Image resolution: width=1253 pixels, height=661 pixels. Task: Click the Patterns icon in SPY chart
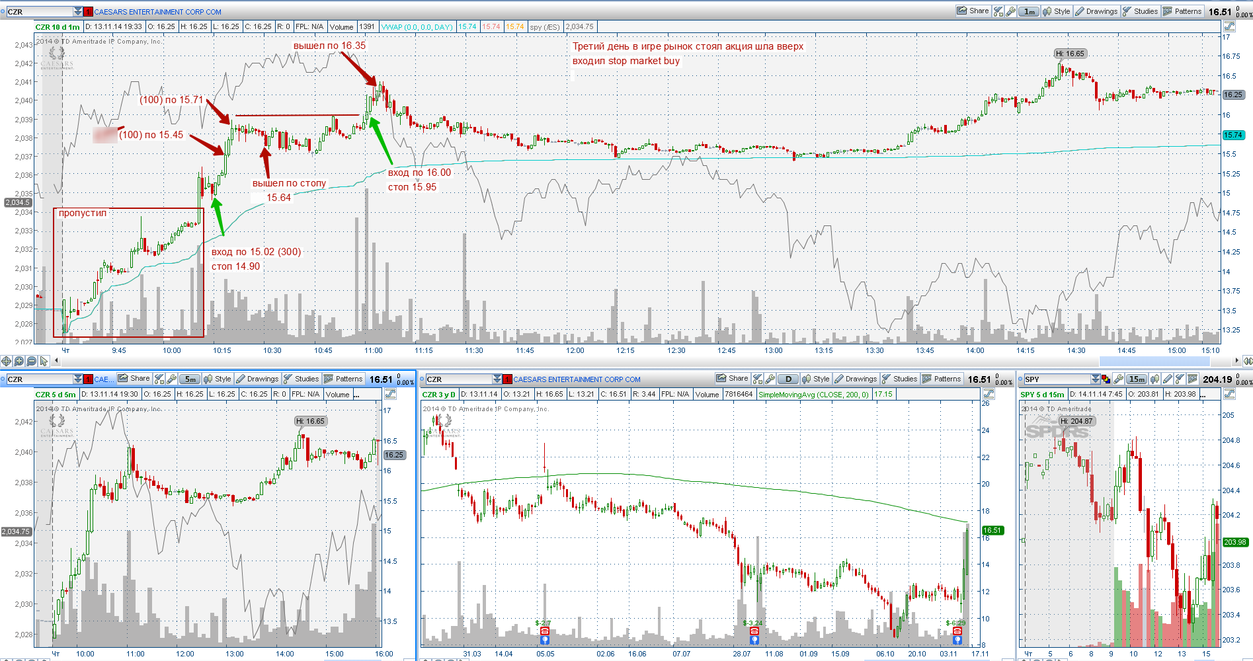[1192, 379]
